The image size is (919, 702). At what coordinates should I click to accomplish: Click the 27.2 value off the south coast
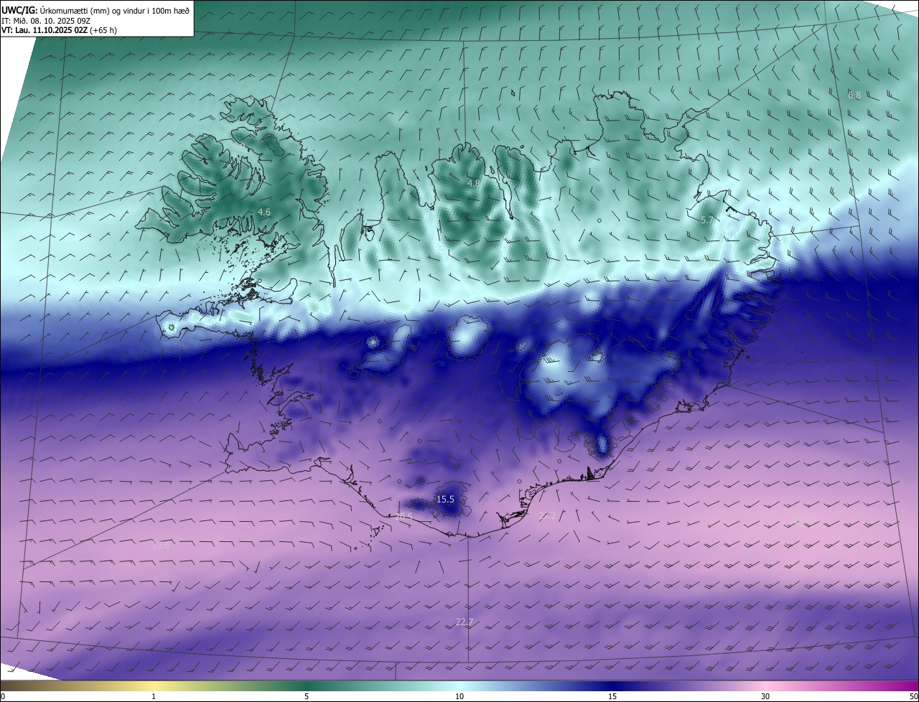pos(546,515)
